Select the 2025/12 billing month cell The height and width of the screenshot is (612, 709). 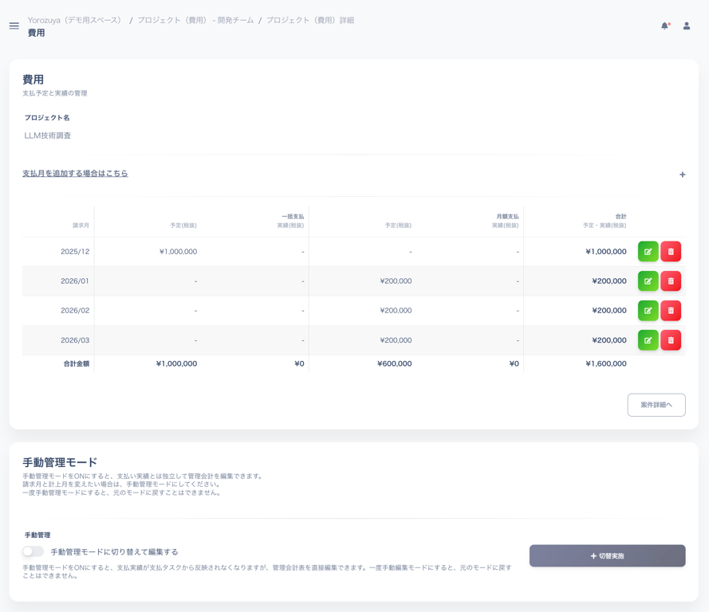coord(75,252)
